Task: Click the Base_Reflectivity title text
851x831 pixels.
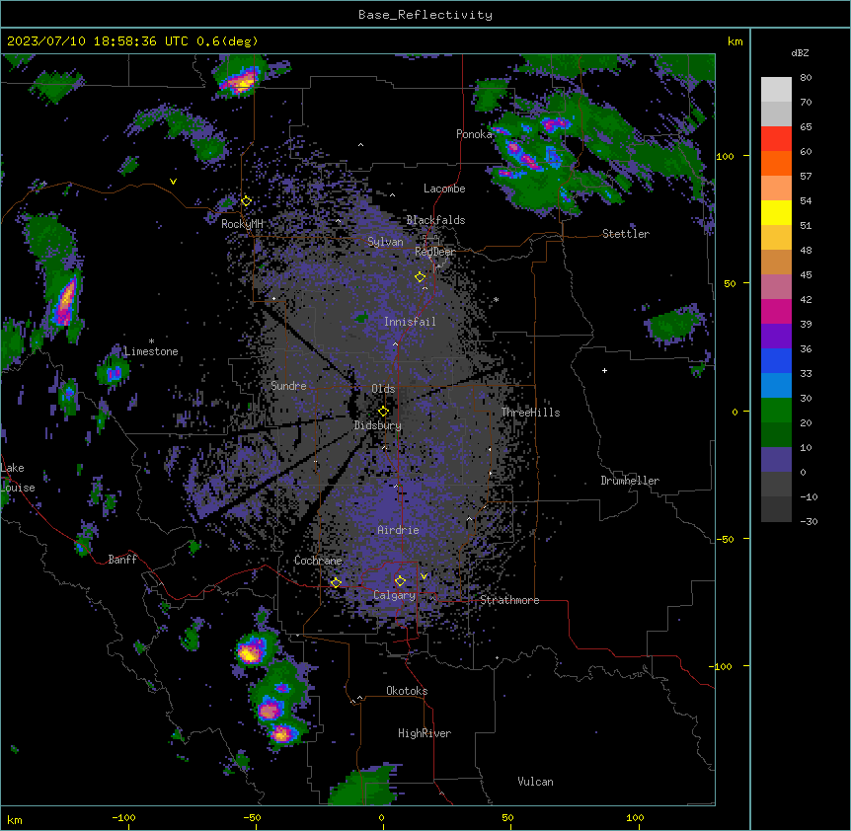Action: click(425, 15)
